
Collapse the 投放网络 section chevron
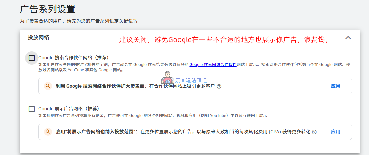[x=348, y=38]
